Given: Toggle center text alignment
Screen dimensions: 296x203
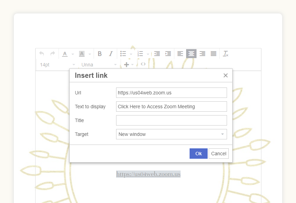Looking at the screenshot, I should click(x=191, y=54).
